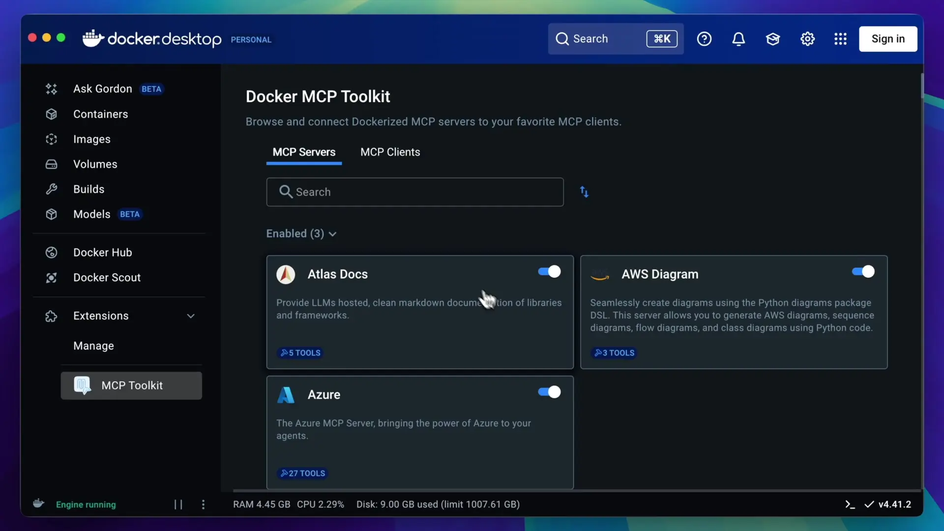Image resolution: width=944 pixels, height=531 pixels.
Task: Collapse the Enabled (3) section
Action: coord(301,234)
